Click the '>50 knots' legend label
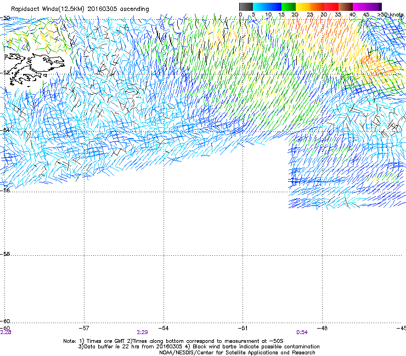Screen dimensions: 406x356 (390, 15)
